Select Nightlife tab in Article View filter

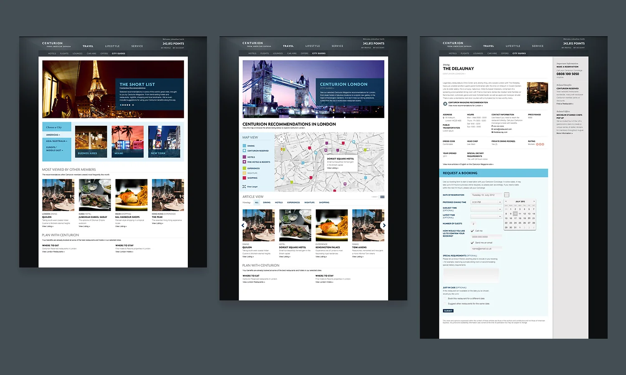(309, 202)
